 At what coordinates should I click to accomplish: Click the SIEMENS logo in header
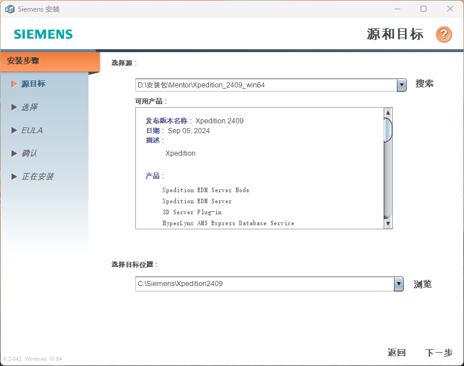[x=43, y=34]
